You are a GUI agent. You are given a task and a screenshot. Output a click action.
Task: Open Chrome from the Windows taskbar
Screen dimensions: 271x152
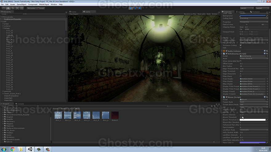click(x=12, y=149)
